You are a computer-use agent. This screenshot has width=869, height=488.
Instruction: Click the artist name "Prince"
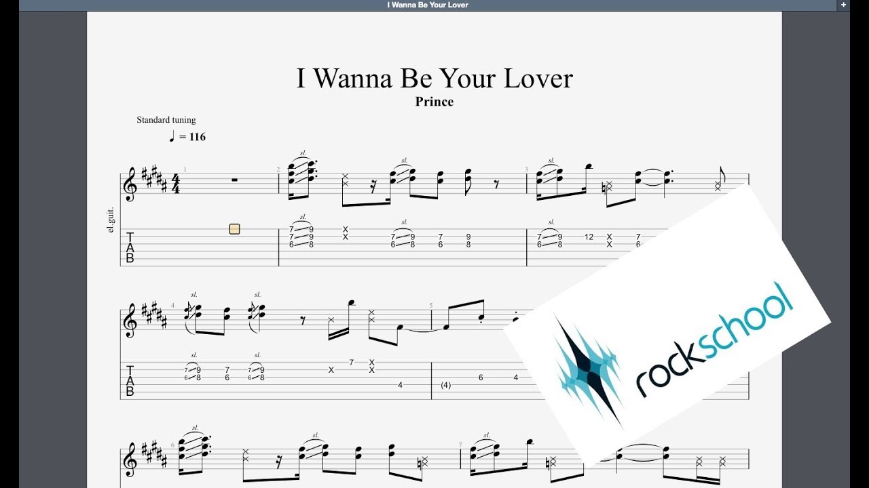[x=434, y=102]
